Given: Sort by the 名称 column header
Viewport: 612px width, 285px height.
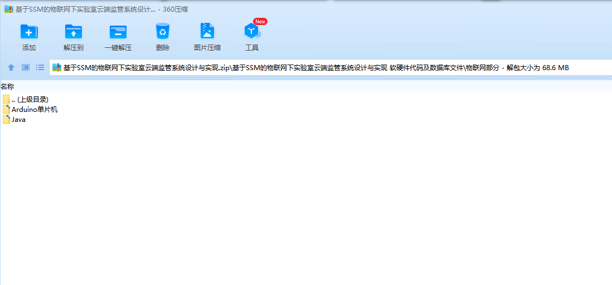Looking at the screenshot, I should [7, 86].
